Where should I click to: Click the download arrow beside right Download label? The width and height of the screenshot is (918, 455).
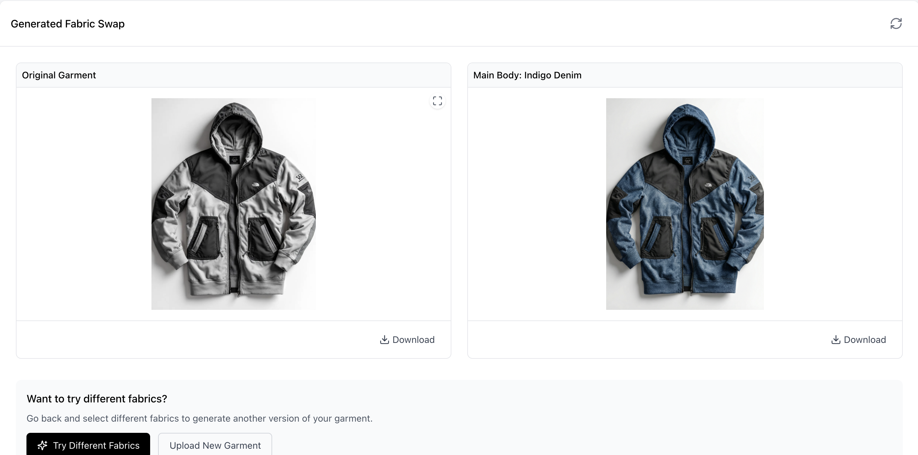click(836, 340)
